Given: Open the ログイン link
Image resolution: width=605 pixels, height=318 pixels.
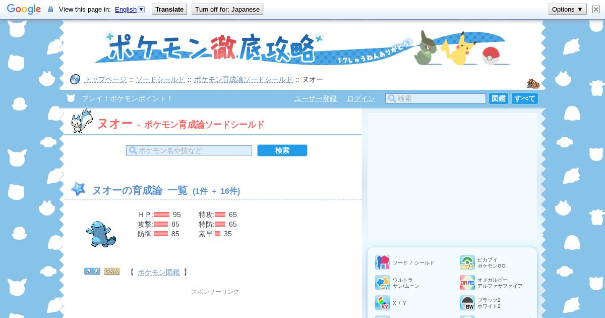Looking at the screenshot, I should (361, 99).
